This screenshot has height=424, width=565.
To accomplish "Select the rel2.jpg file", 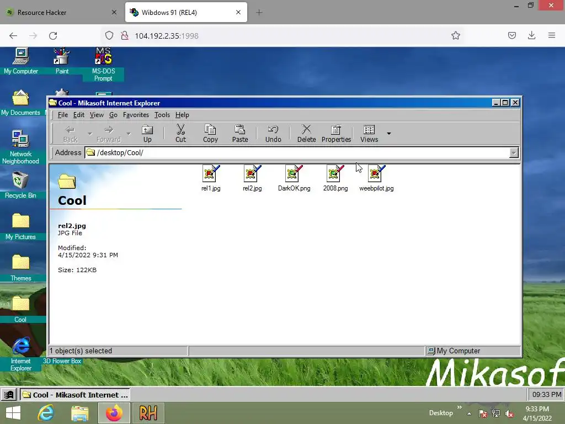I will (252, 178).
